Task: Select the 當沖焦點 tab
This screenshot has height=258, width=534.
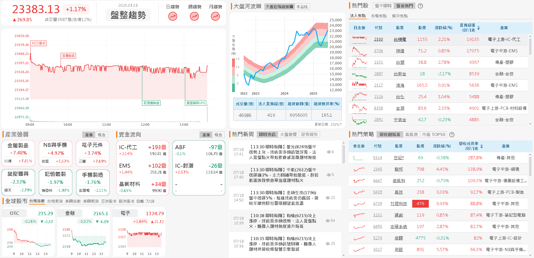Action: (x=400, y=16)
